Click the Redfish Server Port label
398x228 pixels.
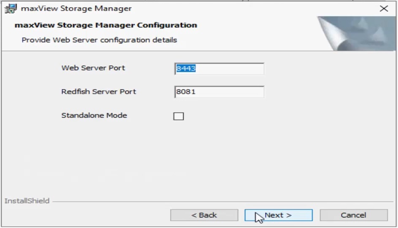tap(99, 92)
